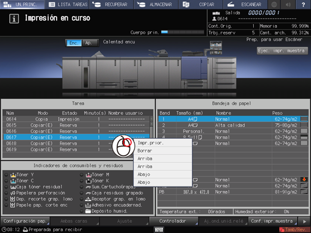Click the Tóner M icon

pyautogui.click(x=88, y=175)
